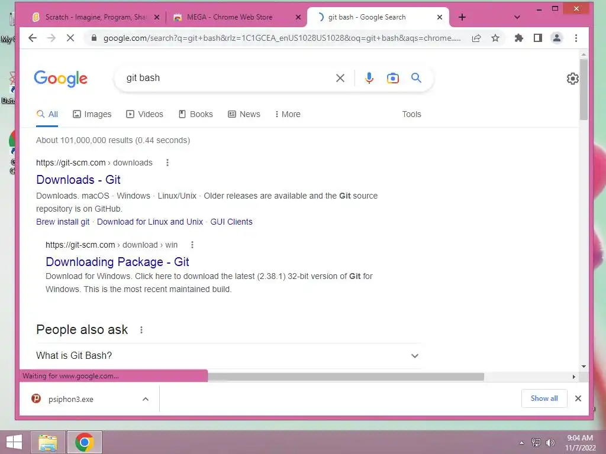Open the Chrome profile avatar
The image size is (606, 454).
(x=556, y=38)
